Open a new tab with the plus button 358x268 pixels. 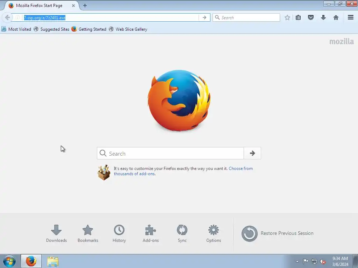(85, 6)
